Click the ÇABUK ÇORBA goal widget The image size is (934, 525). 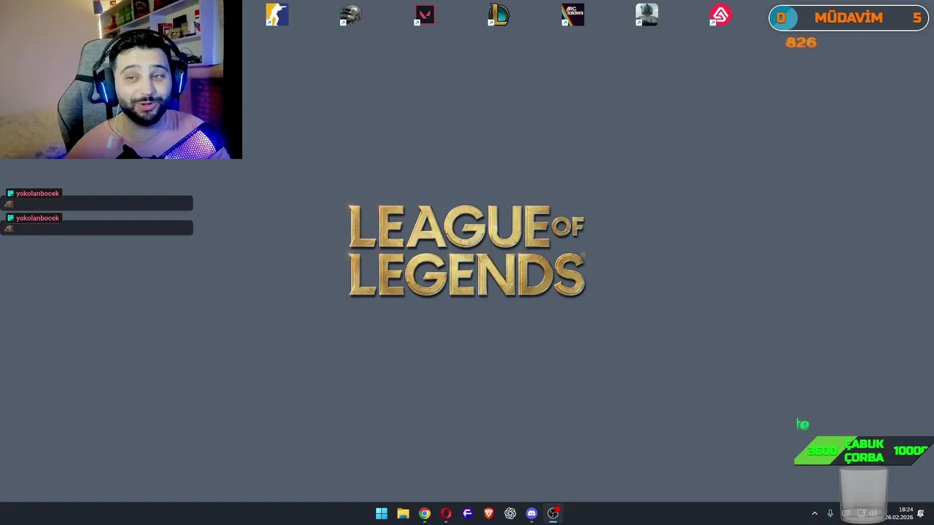coord(863,451)
